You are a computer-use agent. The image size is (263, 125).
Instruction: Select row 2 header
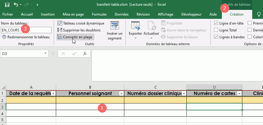[x=3, y=100]
